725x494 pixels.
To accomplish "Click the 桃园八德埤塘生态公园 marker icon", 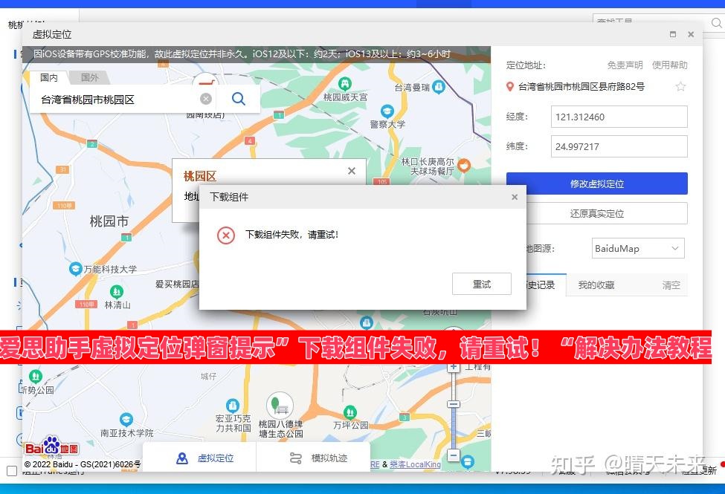I will 280,406.
